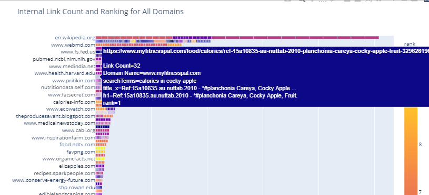
Task: Click the 'h1=Ref:15a10835' tooltip line
Action: pos(200,95)
